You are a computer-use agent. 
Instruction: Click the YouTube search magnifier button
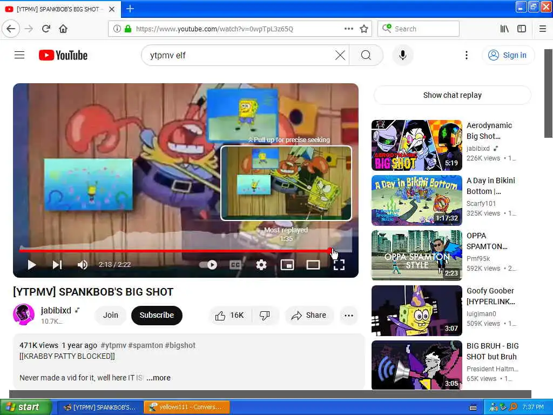[x=366, y=55]
